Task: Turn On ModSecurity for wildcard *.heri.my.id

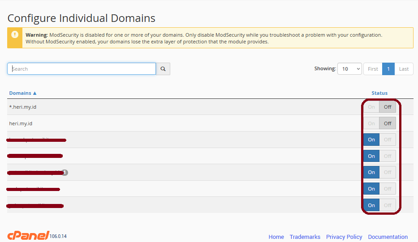Action: (x=371, y=107)
